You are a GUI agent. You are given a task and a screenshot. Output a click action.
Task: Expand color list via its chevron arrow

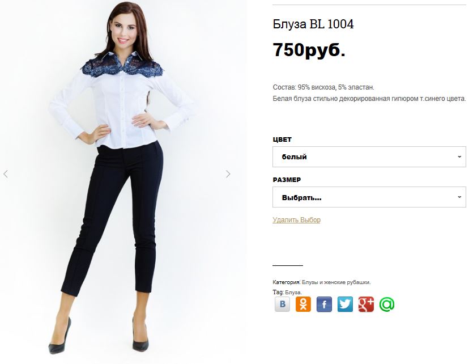(x=459, y=156)
